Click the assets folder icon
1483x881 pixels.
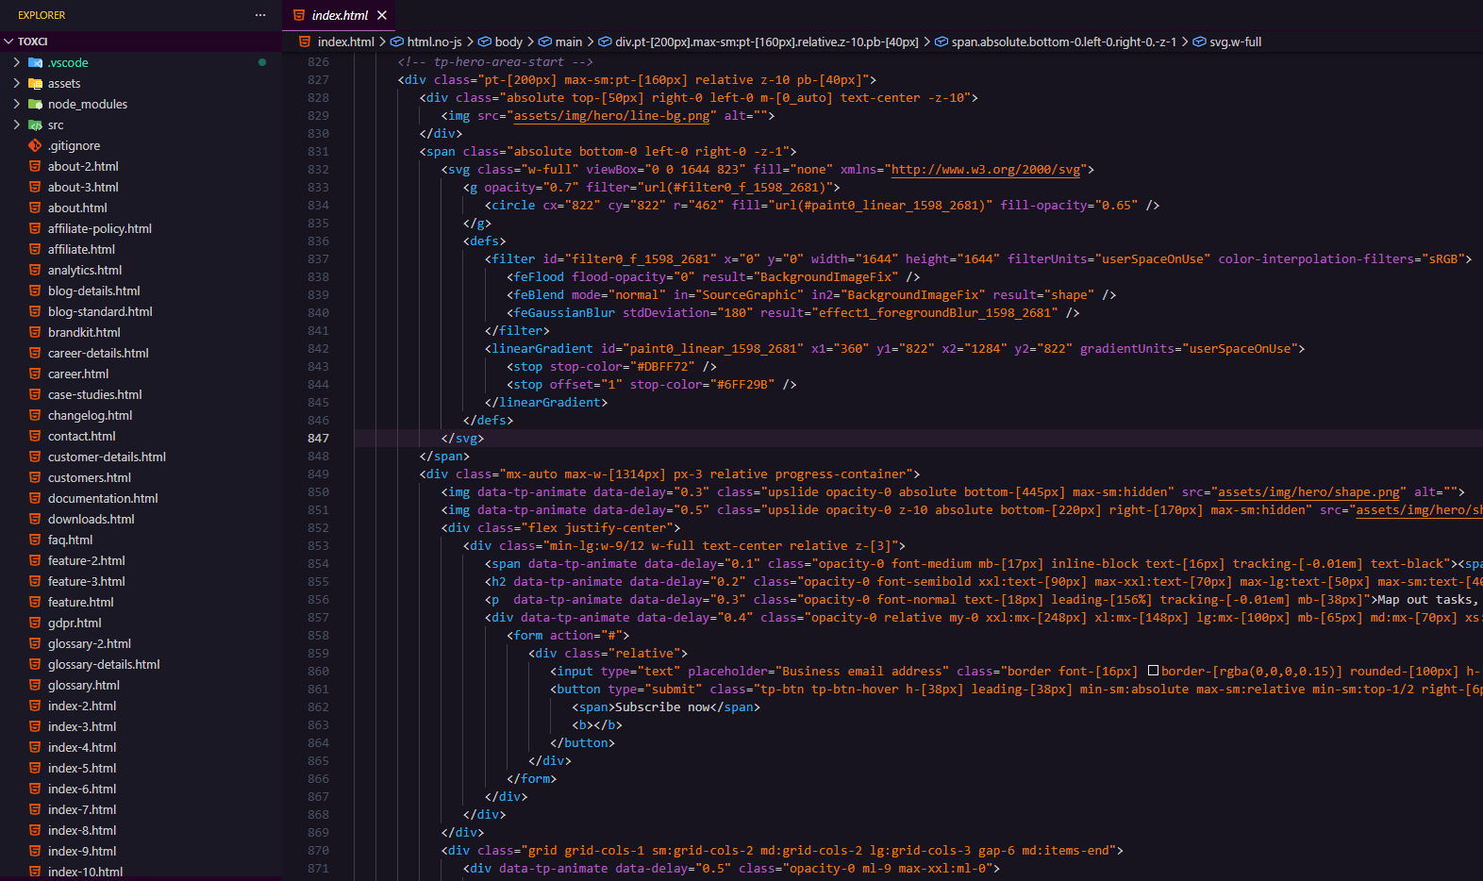click(35, 83)
